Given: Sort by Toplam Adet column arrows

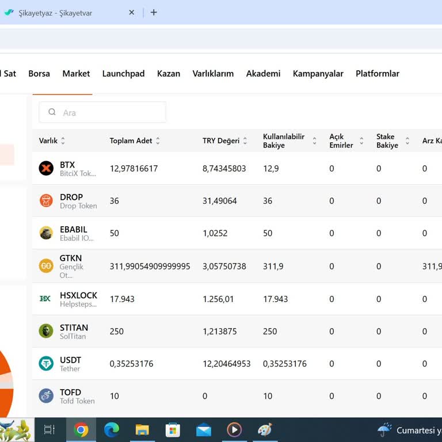Looking at the screenshot, I should coord(158,140).
